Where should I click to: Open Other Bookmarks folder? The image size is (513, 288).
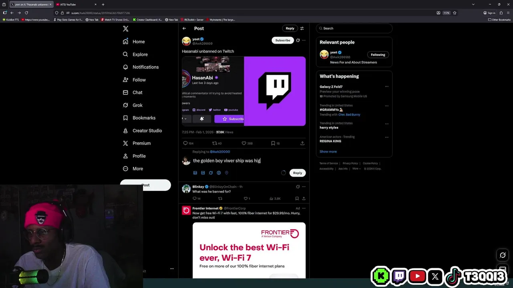click(x=499, y=20)
